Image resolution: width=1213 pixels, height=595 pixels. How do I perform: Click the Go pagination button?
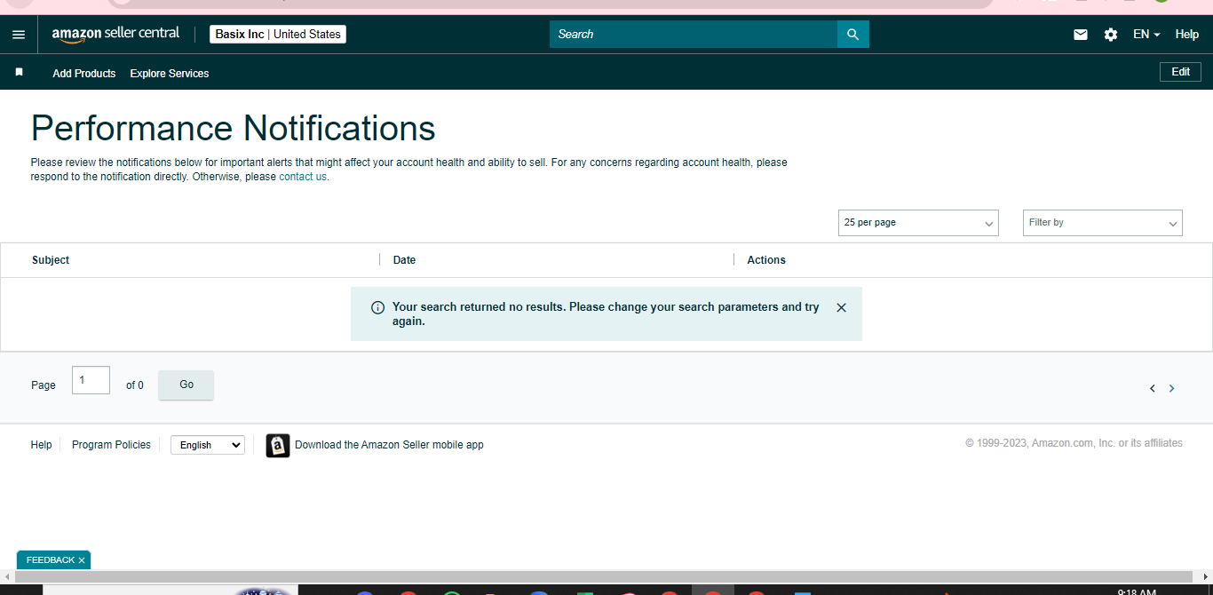pyautogui.click(x=186, y=385)
